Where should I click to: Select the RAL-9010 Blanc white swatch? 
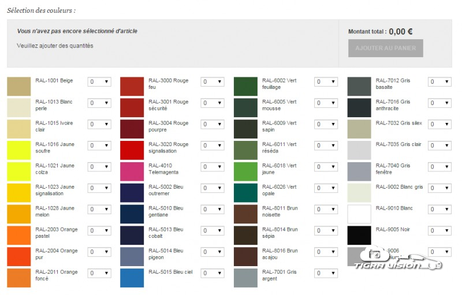point(359,214)
